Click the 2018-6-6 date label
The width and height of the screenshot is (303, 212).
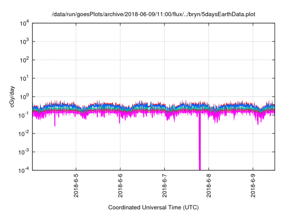click(120, 185)
